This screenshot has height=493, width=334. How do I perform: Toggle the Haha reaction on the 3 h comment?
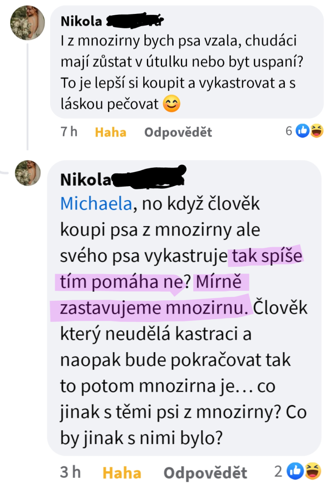click(121, 473)
